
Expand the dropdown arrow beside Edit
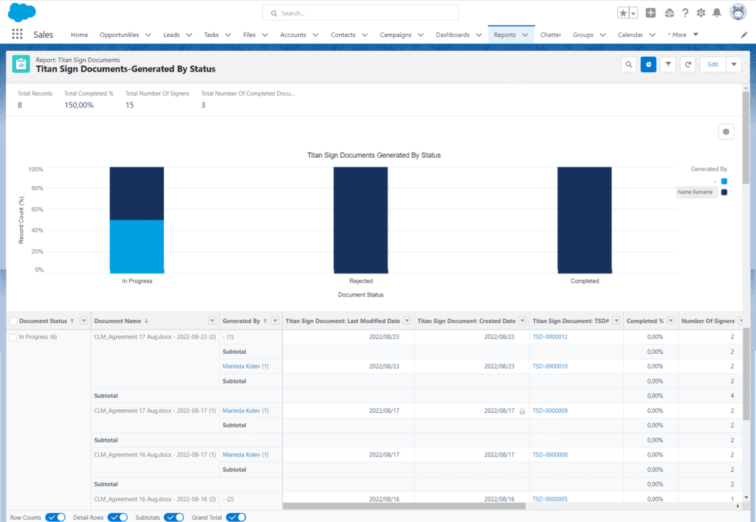[734, 64]
